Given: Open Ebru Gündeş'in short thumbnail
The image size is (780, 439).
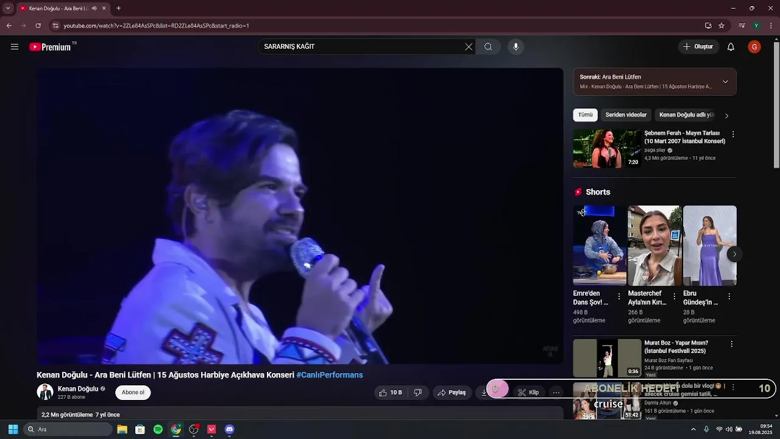Looking at the screenshot, I should pos(709,245).
